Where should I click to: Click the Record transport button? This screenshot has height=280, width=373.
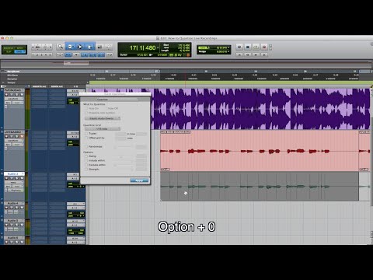(264, 47)
